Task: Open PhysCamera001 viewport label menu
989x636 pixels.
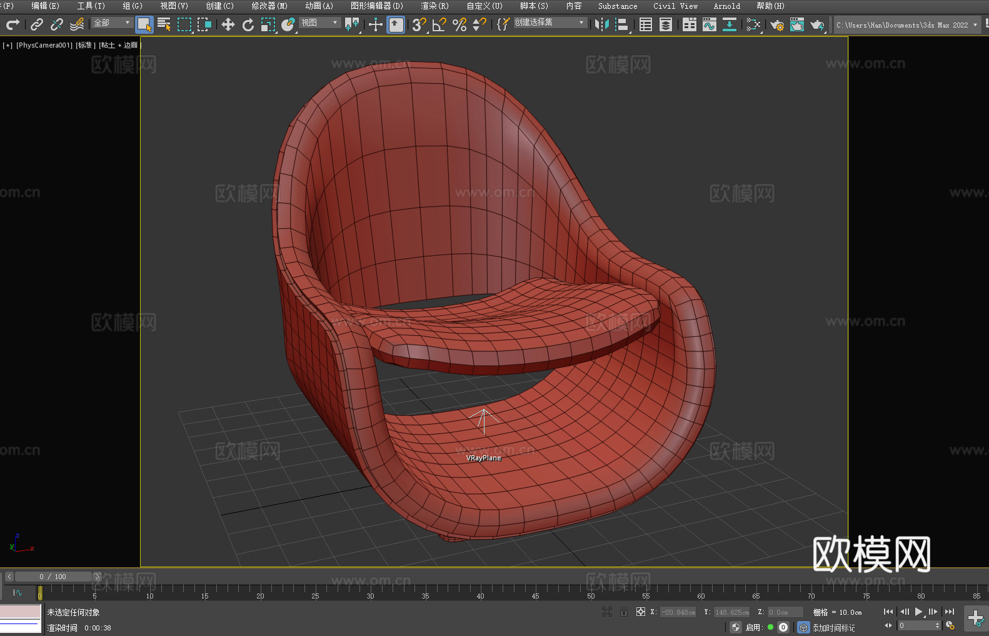Action: [44, 45]
